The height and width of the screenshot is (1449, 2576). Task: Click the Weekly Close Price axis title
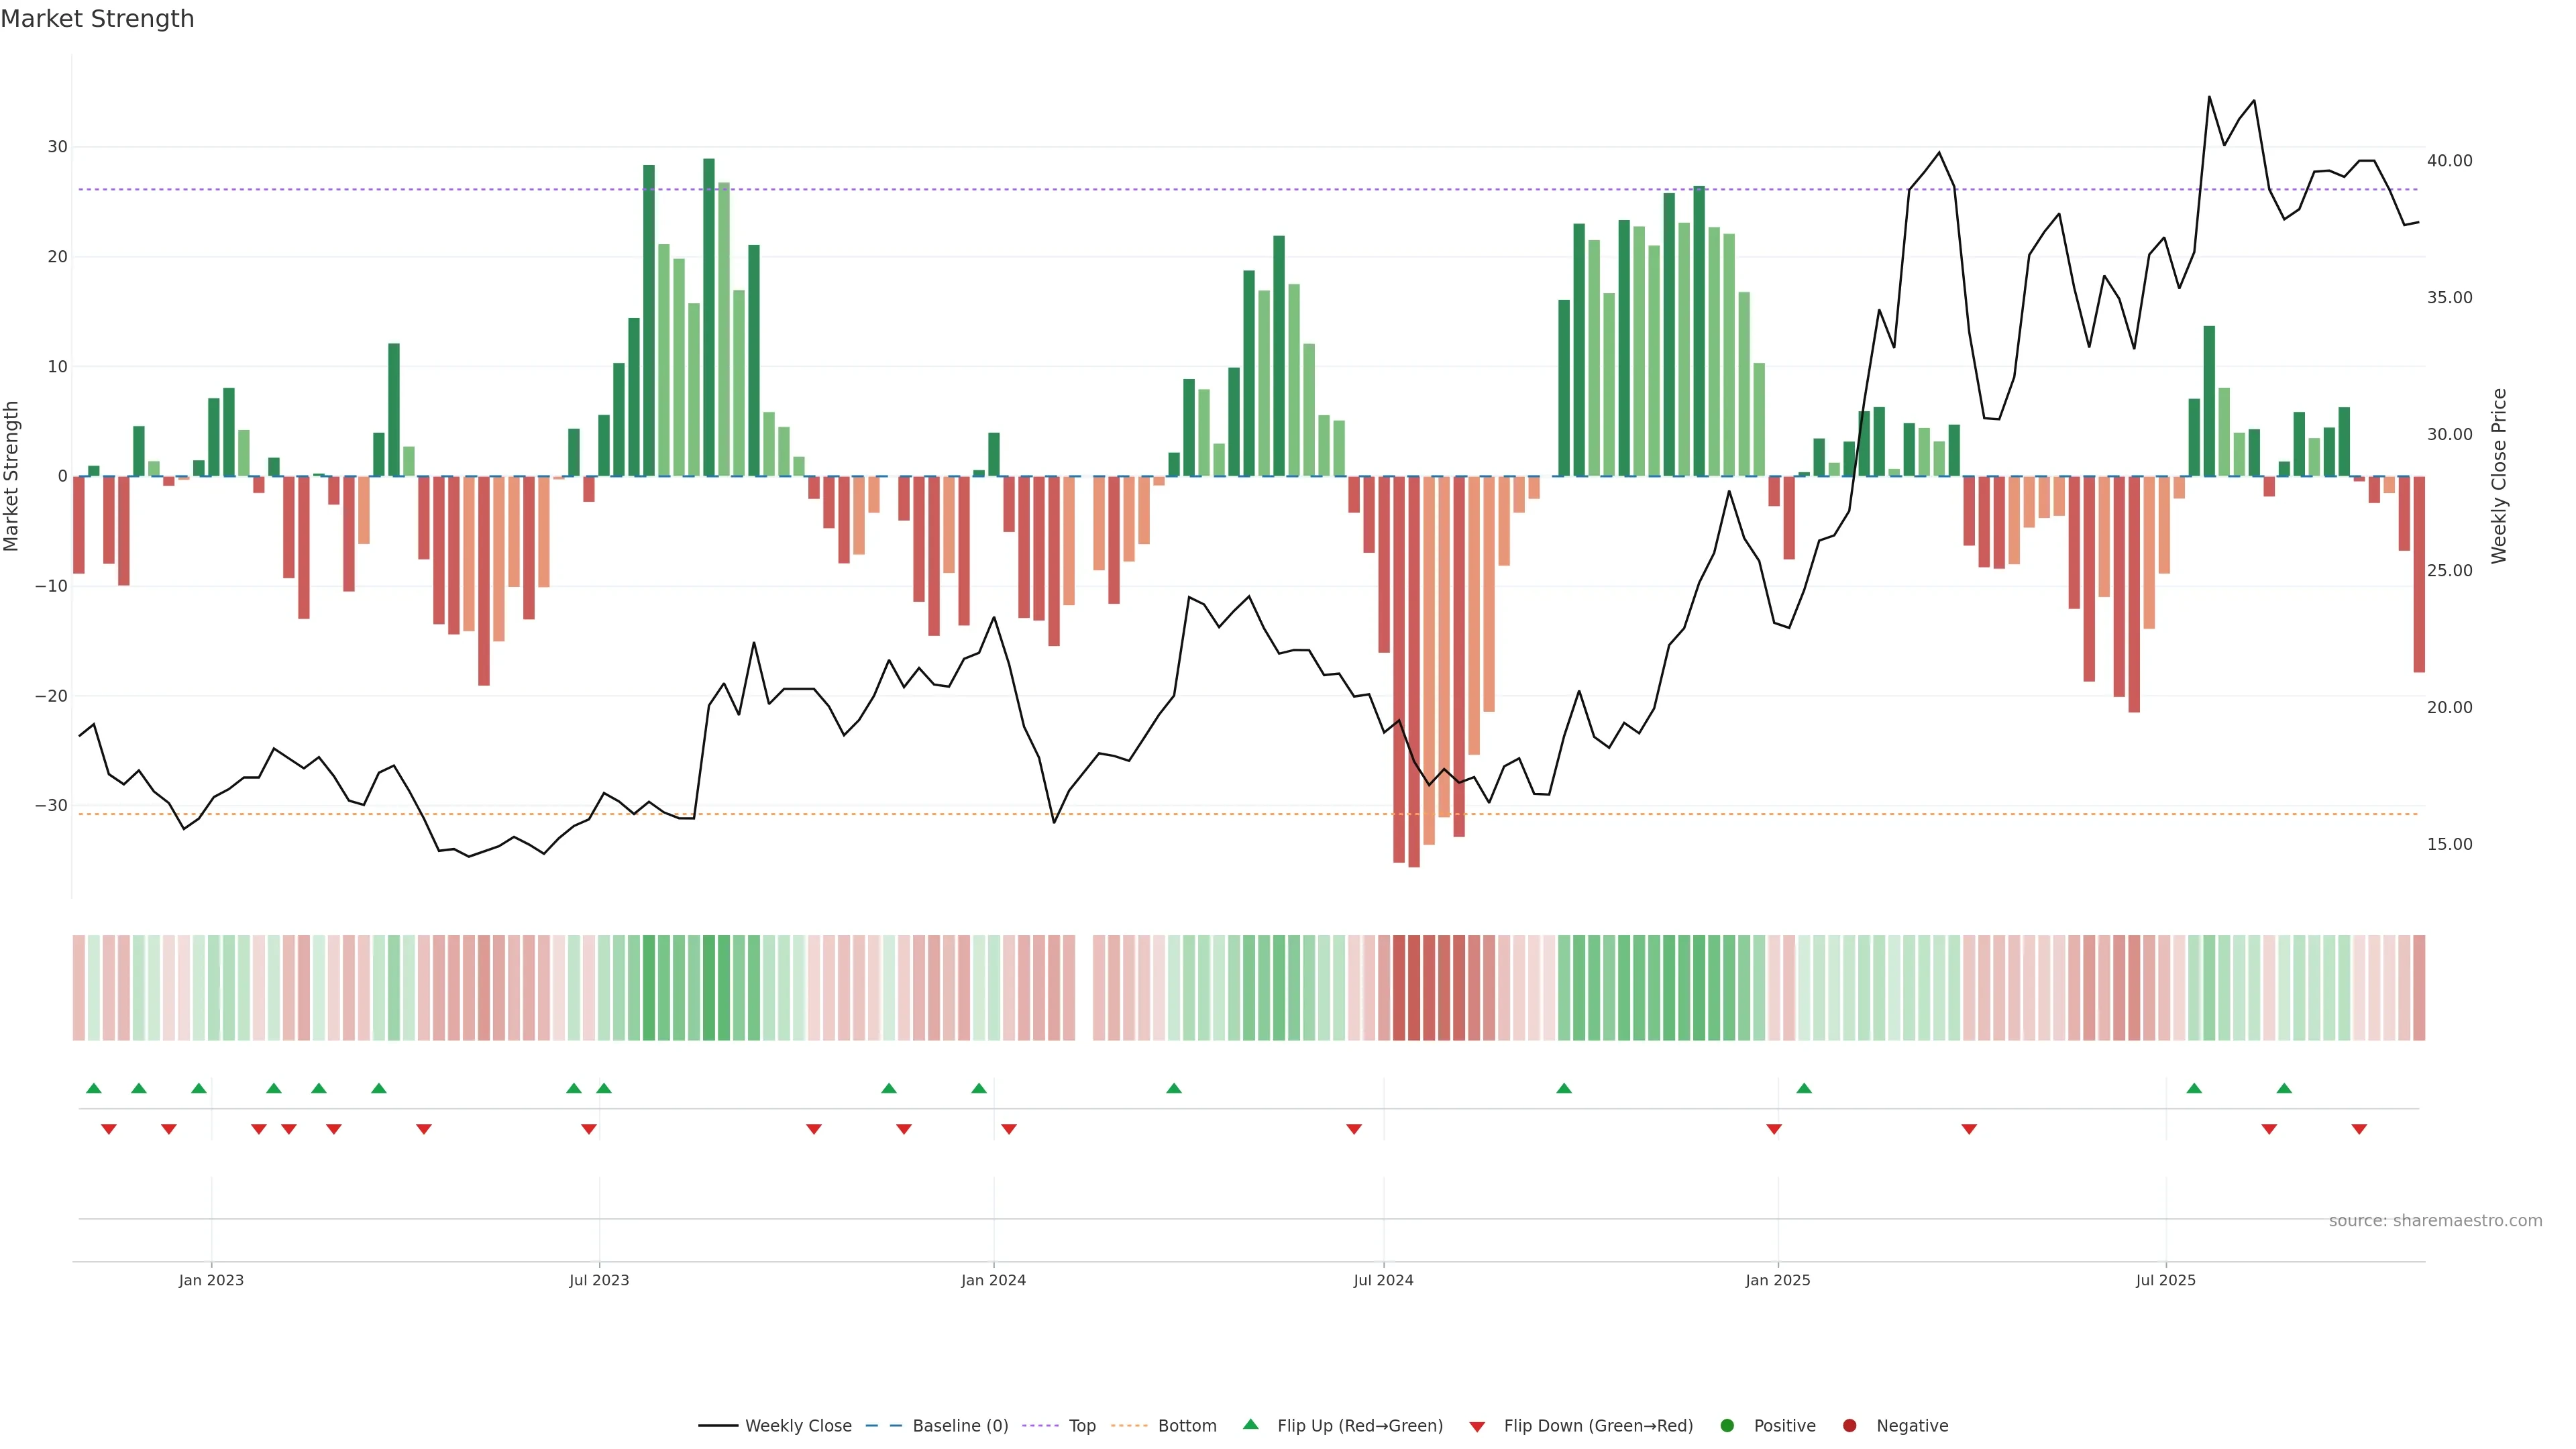[x=2499, y=476]
